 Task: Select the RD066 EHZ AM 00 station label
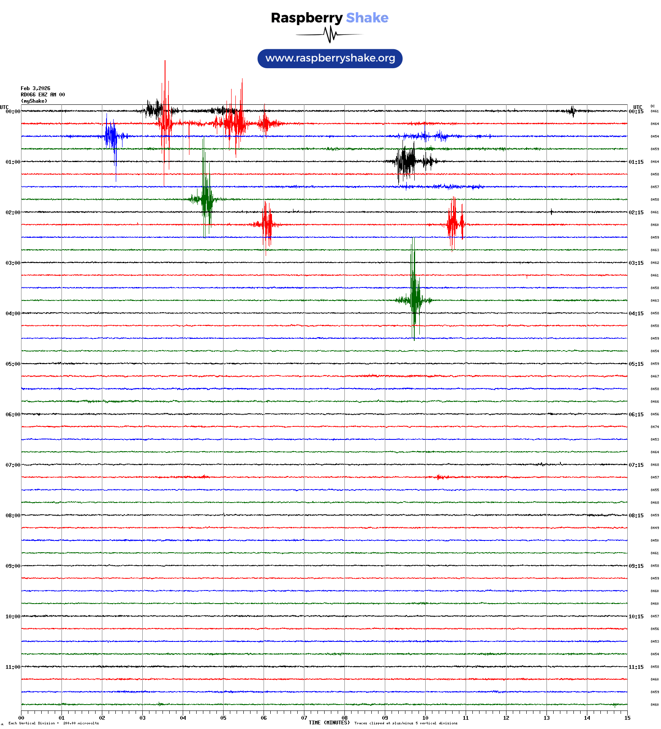pyautogui.click(x=43, y=95)
